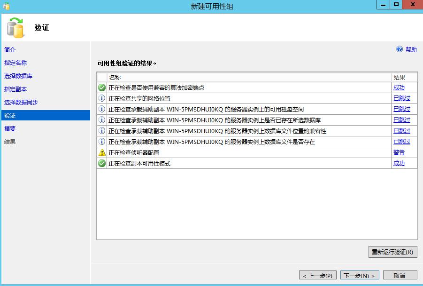Go back with the 上一步 button
423x286 pixels.
pos(318,275)
